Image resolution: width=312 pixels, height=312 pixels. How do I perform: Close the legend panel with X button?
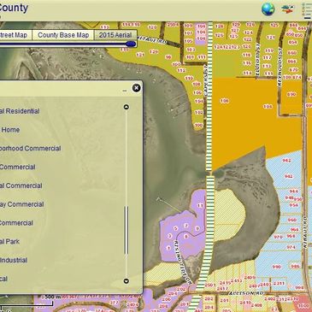[x=136, y=88]
